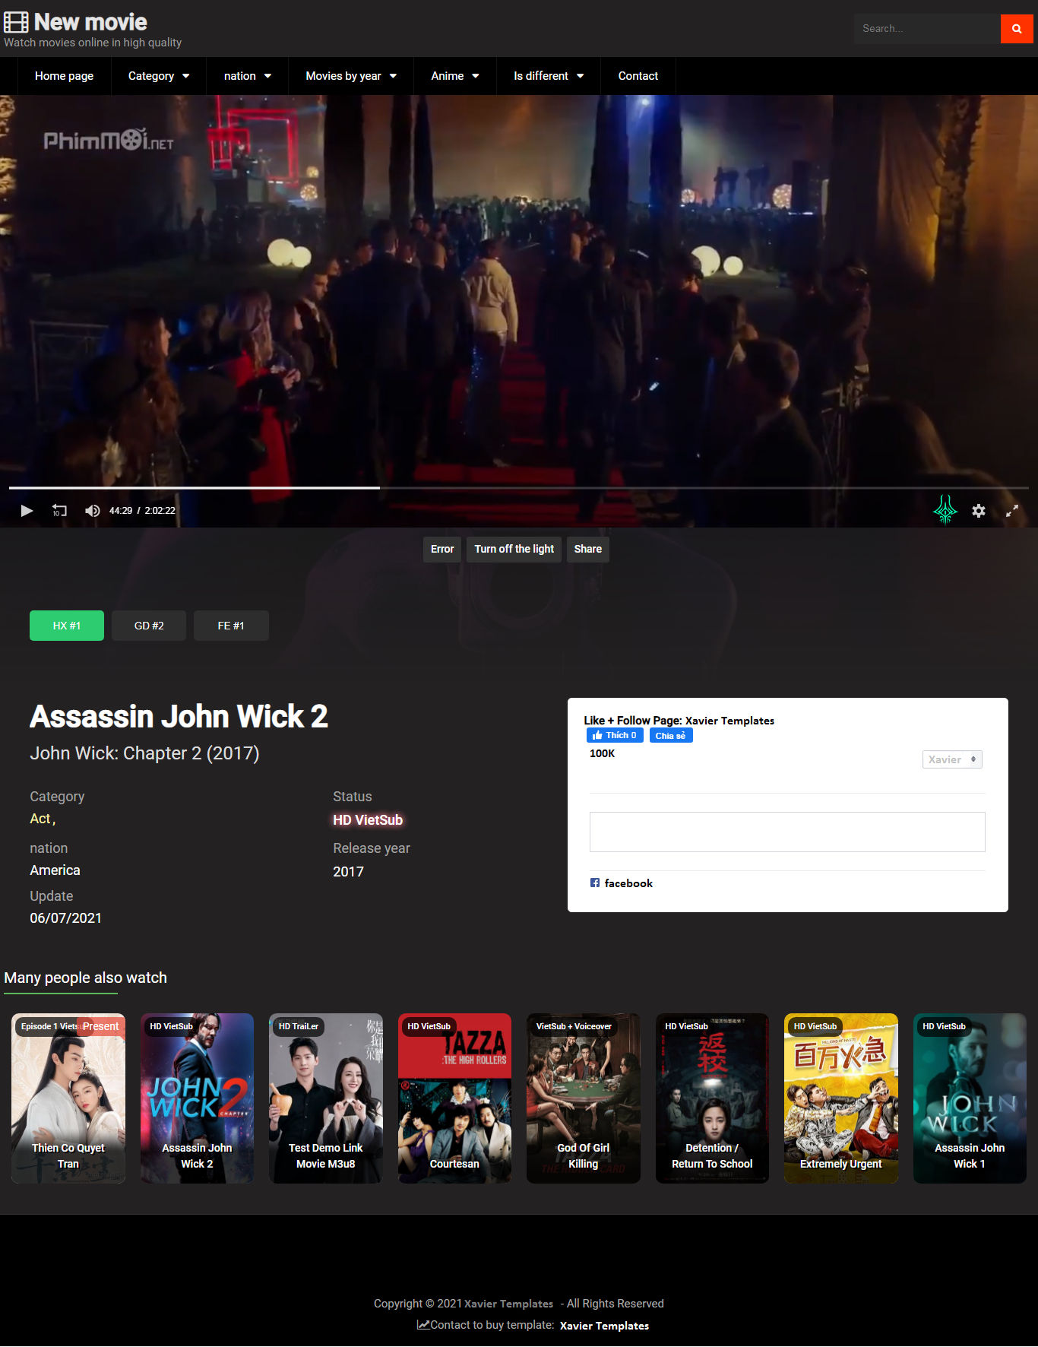1038x1347 pixels.
Task: Type in the Search field
Action: point(927,29)
